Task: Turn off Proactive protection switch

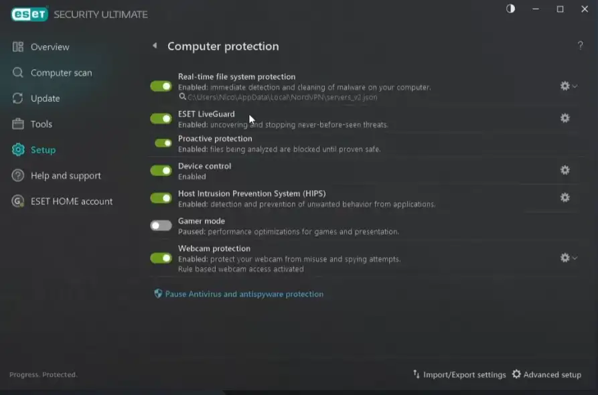Action: (163, 143)
